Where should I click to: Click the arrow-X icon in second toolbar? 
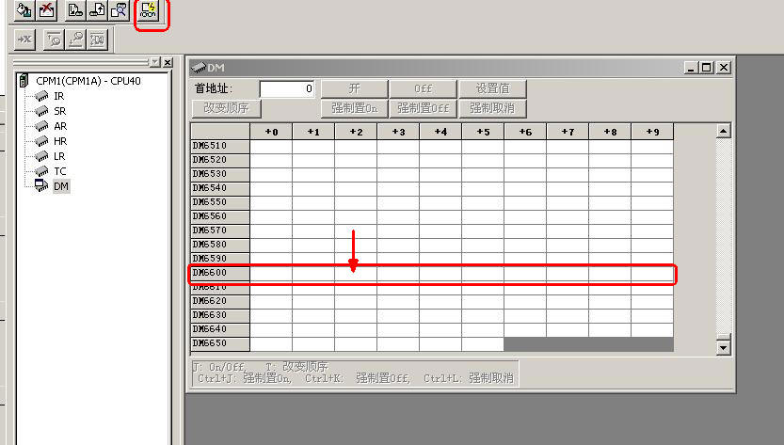[24, 40]
